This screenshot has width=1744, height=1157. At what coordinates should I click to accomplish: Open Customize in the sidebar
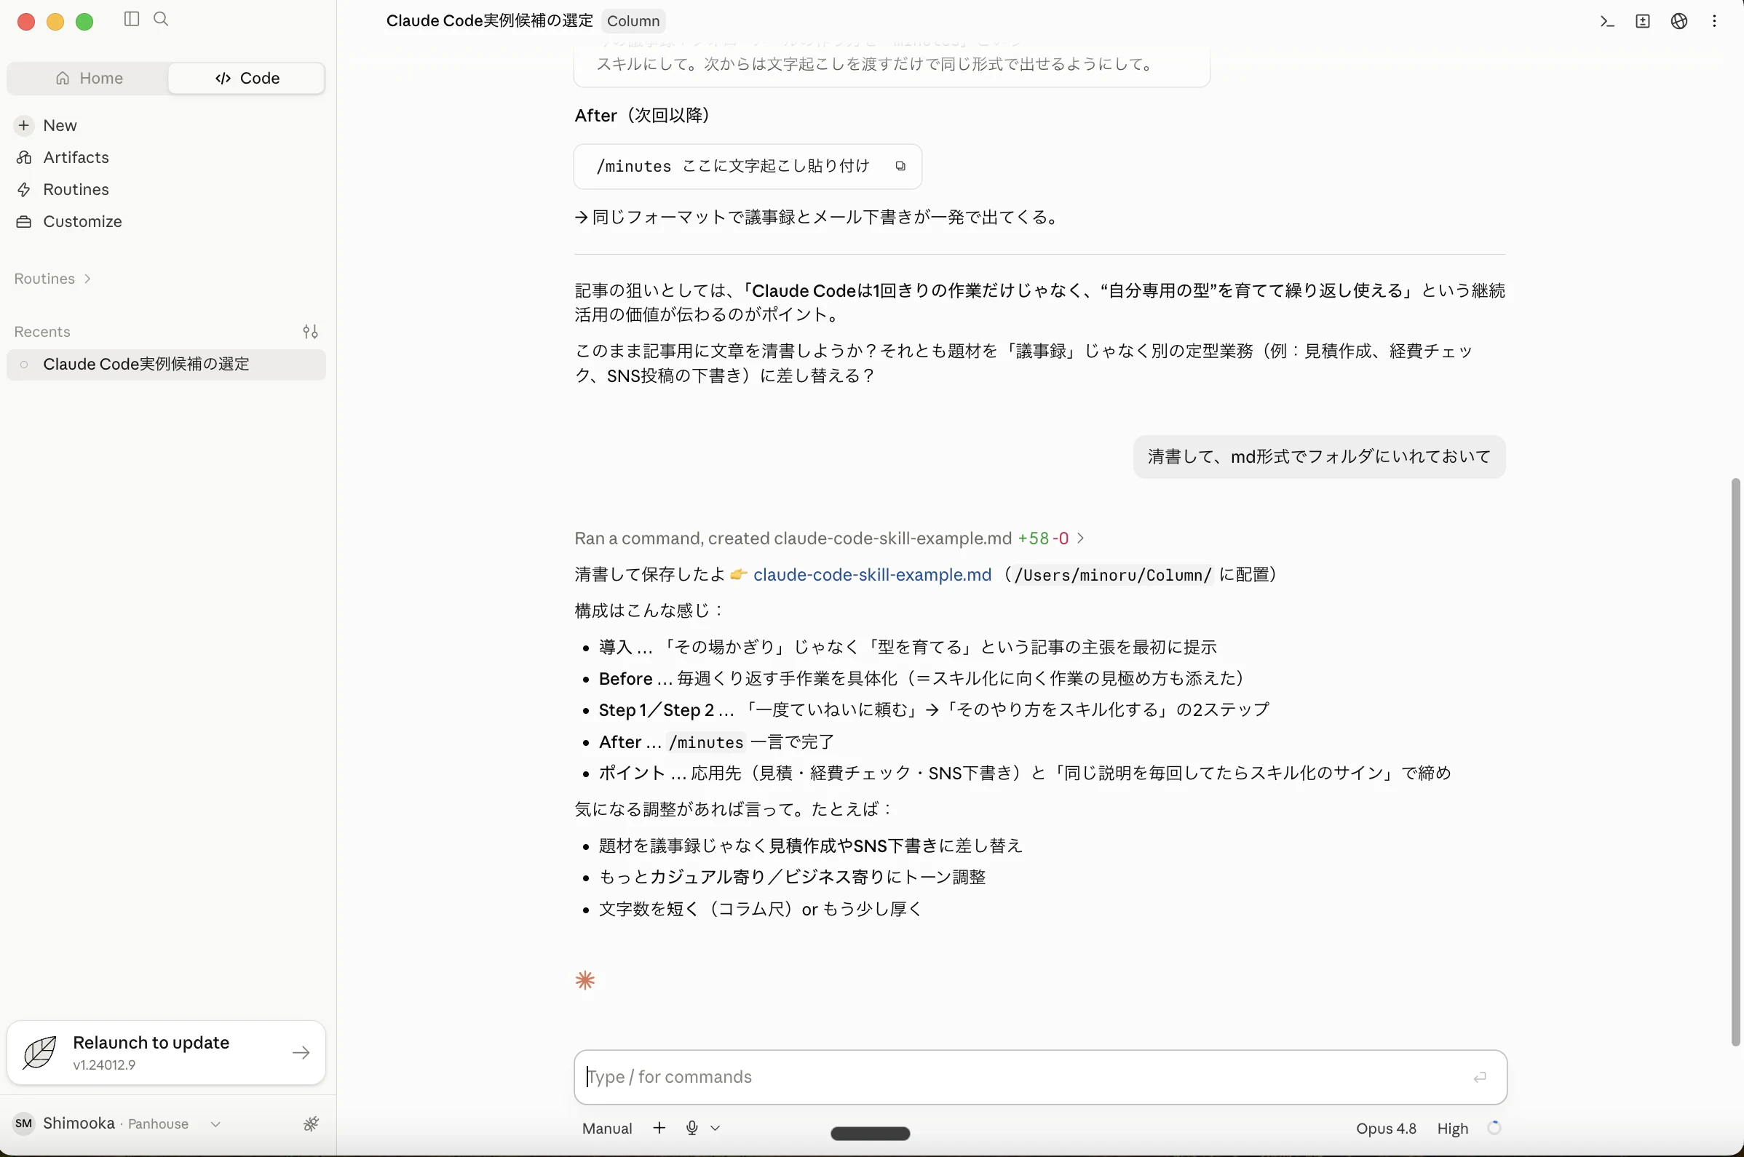pyautogui.click(x=166, y=221)
